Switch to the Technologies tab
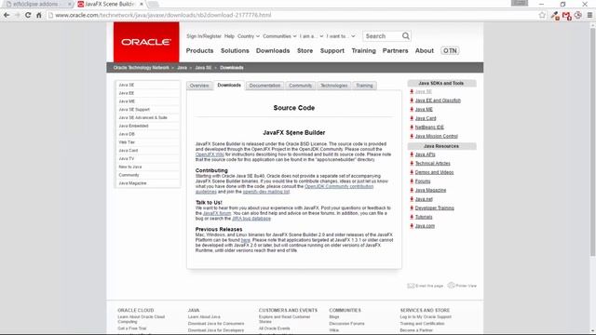 (x=333, y=86)
